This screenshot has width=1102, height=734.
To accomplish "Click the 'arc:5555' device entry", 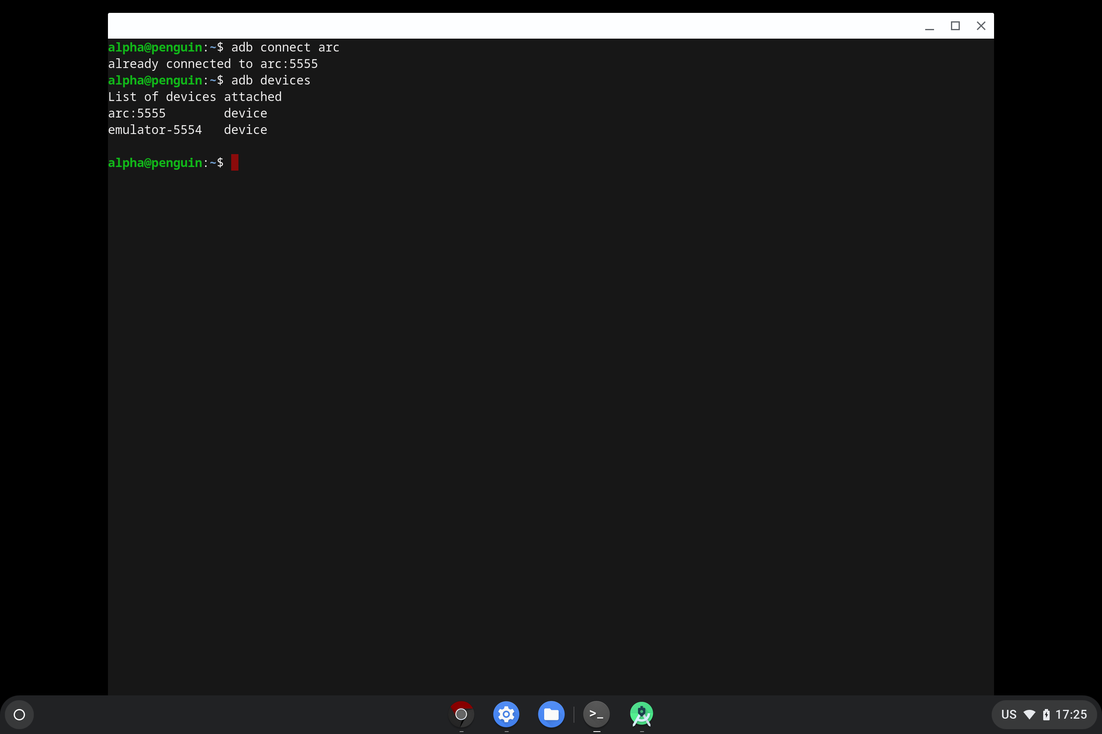I will pyautogui.click(x=137, y=113).
